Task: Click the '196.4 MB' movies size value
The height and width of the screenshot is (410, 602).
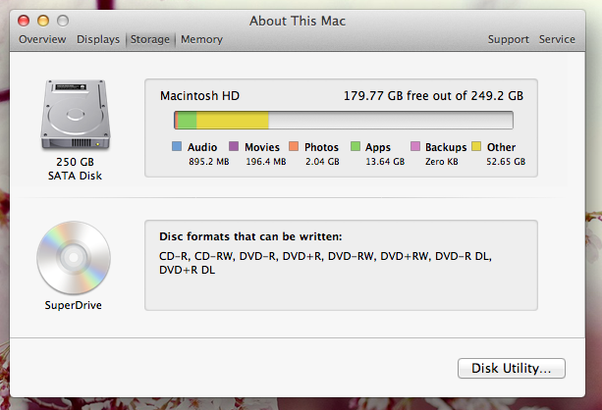Action: tap(266, 162)
